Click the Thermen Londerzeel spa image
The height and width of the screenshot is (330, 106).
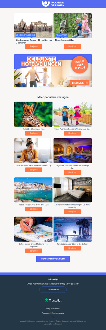pos(73,151)
